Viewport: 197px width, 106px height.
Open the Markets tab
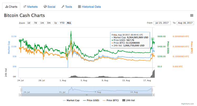[30, 7]
